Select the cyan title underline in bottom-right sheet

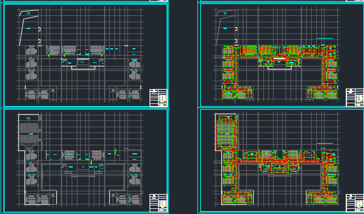click(x=325, y=143)
